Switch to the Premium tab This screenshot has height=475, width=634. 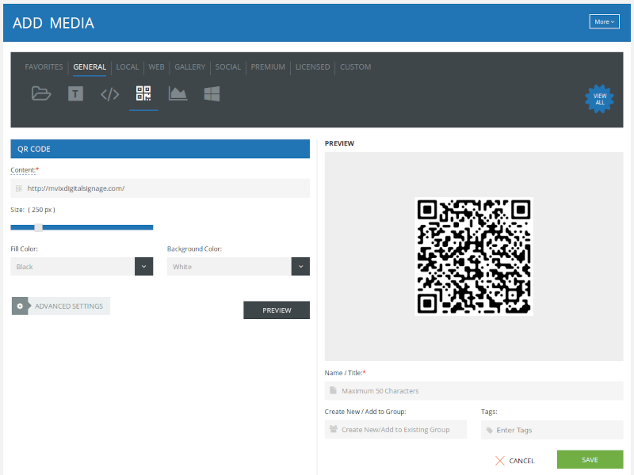[268, 67]
